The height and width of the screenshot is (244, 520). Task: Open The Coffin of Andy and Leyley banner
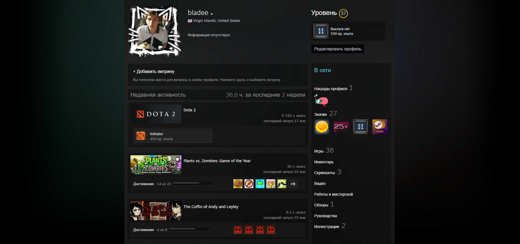pos(156,211)
